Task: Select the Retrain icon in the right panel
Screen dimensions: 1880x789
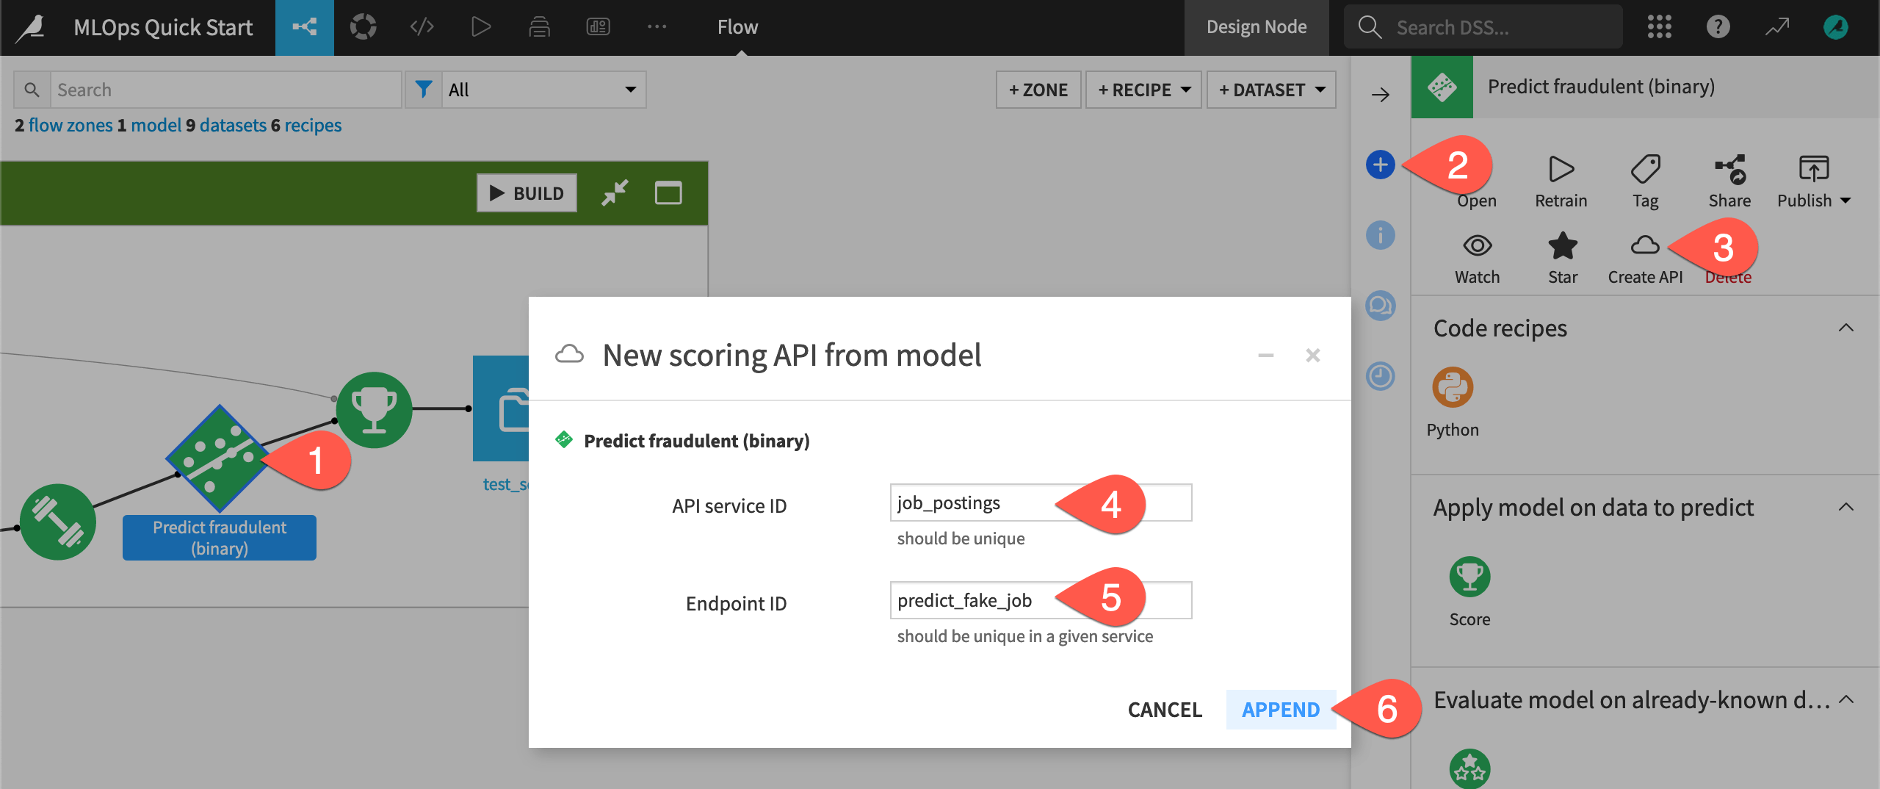Action: [x=1561, y=170]
